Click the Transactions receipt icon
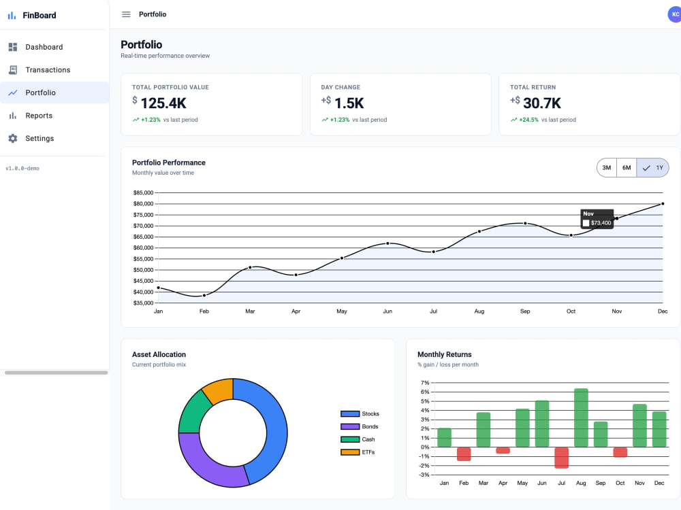The image size is (681, 510). pos(13,70)
